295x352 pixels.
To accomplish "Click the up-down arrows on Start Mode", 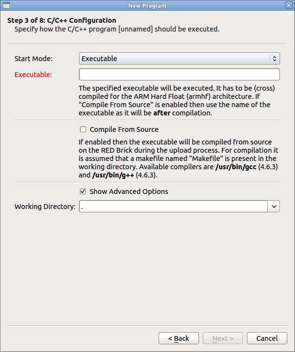I will coord(275,59).
